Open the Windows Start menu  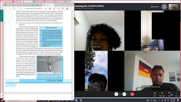click(2, 100)
